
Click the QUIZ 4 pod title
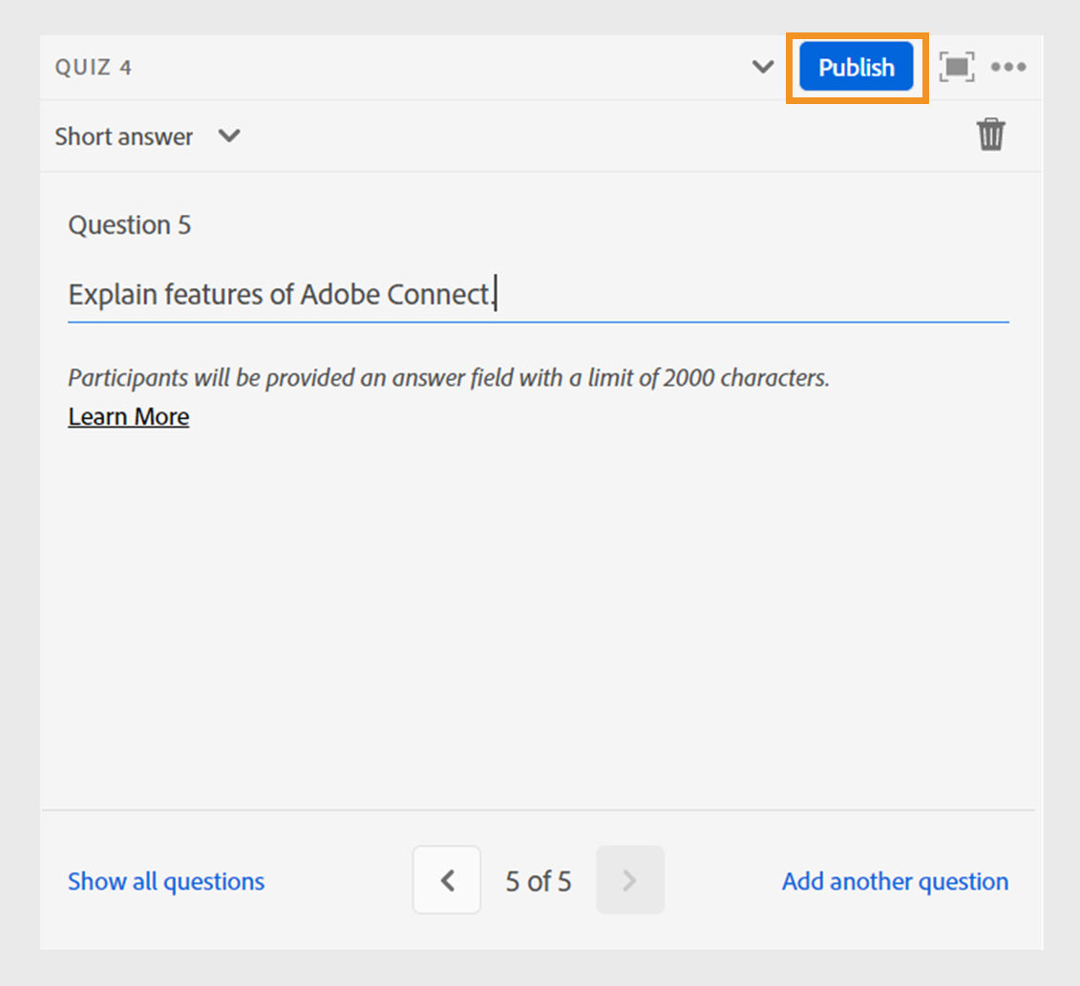[x=94, y=68]
